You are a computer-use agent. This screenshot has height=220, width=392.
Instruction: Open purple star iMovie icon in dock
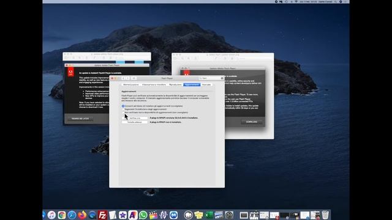coord(123,215)
